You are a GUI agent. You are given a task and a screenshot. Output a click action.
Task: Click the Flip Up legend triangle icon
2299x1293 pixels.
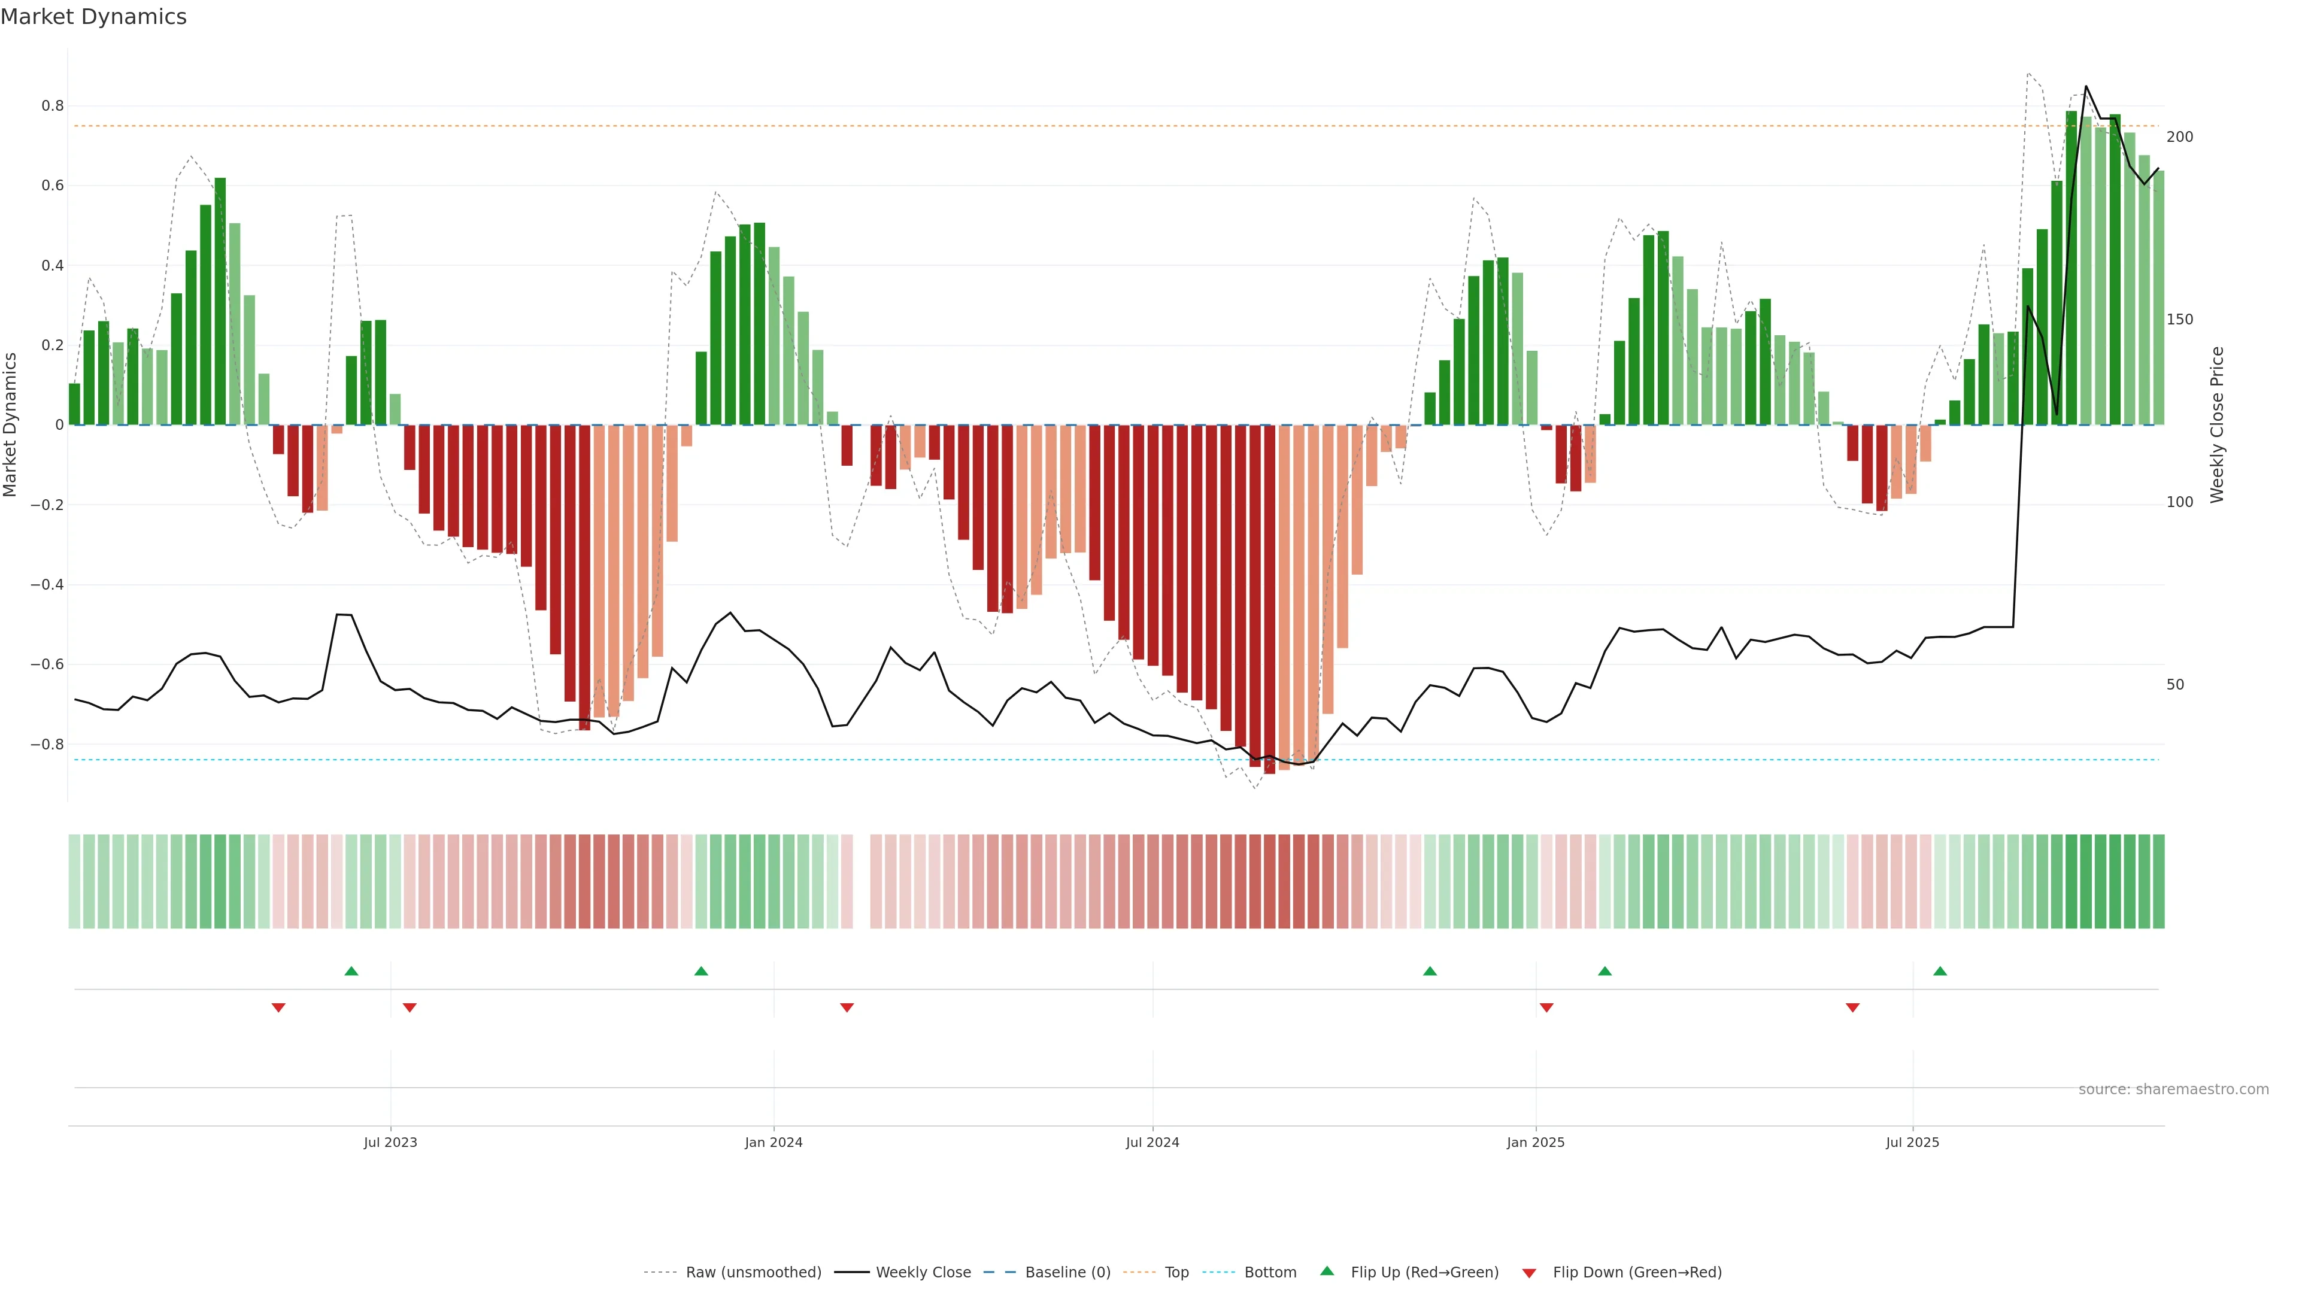pyautogui.click(x=1327, y=1271)
